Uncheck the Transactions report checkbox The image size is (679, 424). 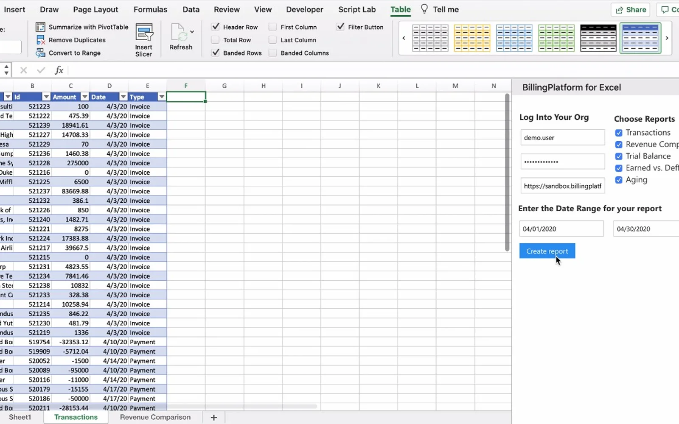coord(619,133)
